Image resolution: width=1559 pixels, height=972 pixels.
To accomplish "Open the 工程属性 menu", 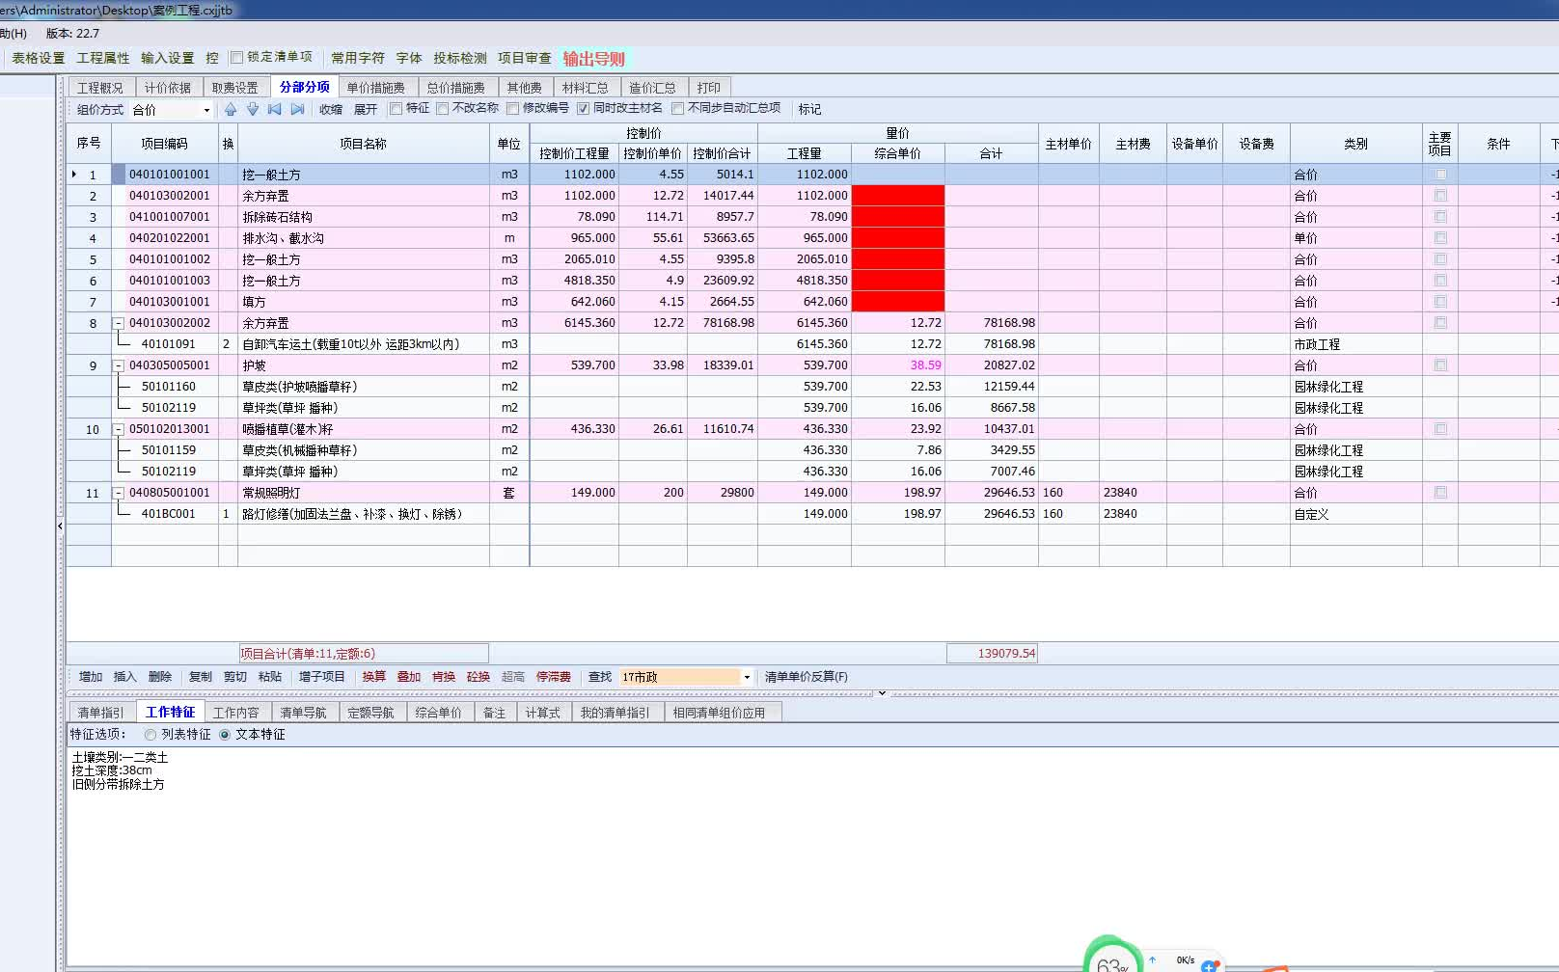I will (x=103, y=58).
